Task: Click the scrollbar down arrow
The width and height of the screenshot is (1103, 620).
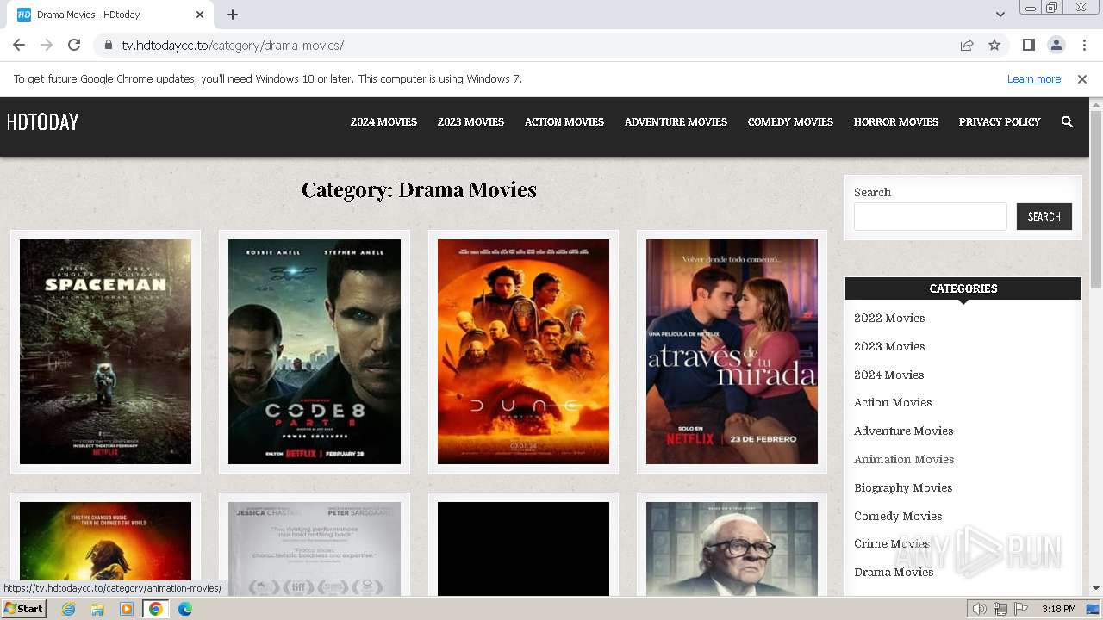Action: [x=1096, y=588]
